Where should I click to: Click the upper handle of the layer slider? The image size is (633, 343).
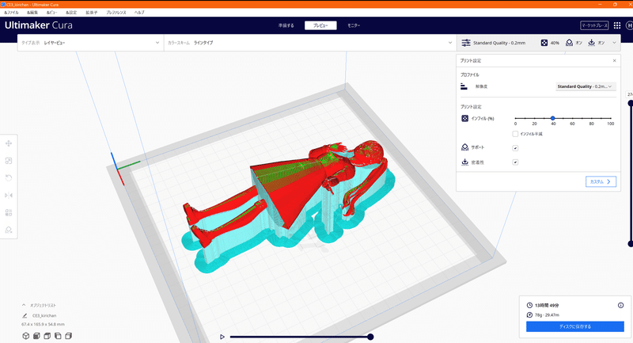(630, 104)
